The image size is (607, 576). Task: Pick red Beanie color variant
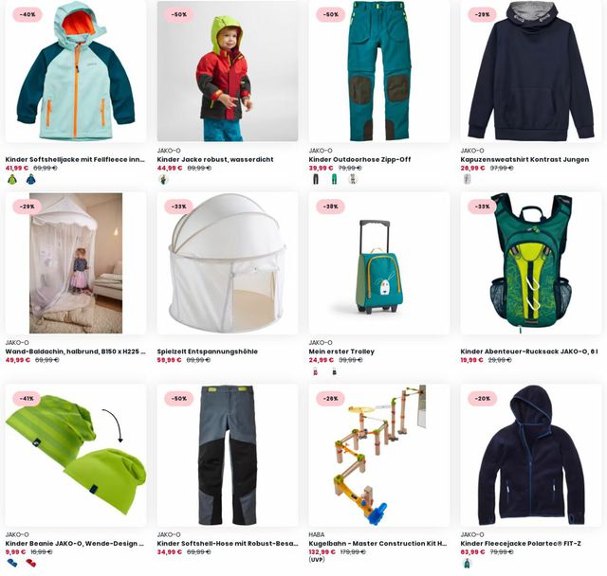tap(30, 564)
